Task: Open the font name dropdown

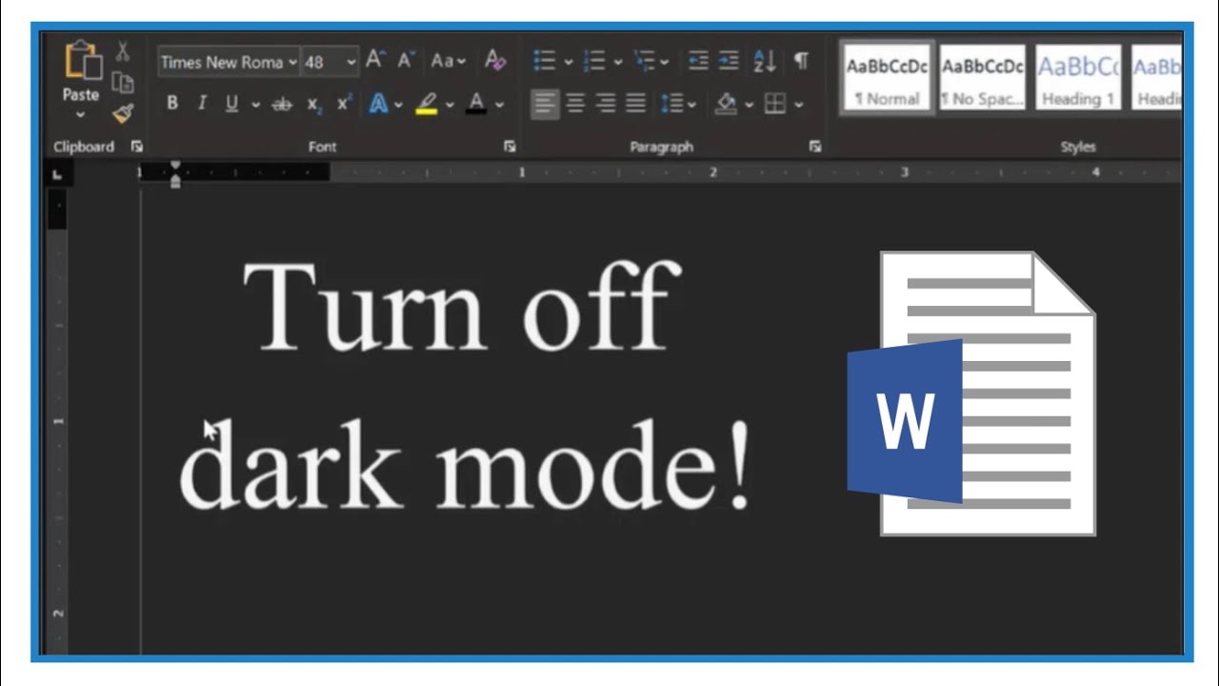Action: coord(291,63)
